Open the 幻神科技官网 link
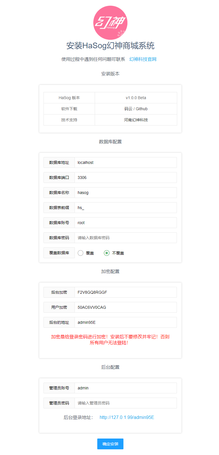The height and width of the screenshot is (455, 219). tap(143, 59)
